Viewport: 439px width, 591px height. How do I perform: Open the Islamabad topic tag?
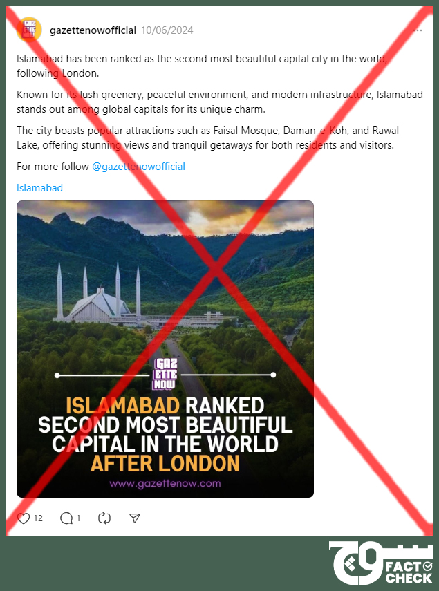(39, 188)
